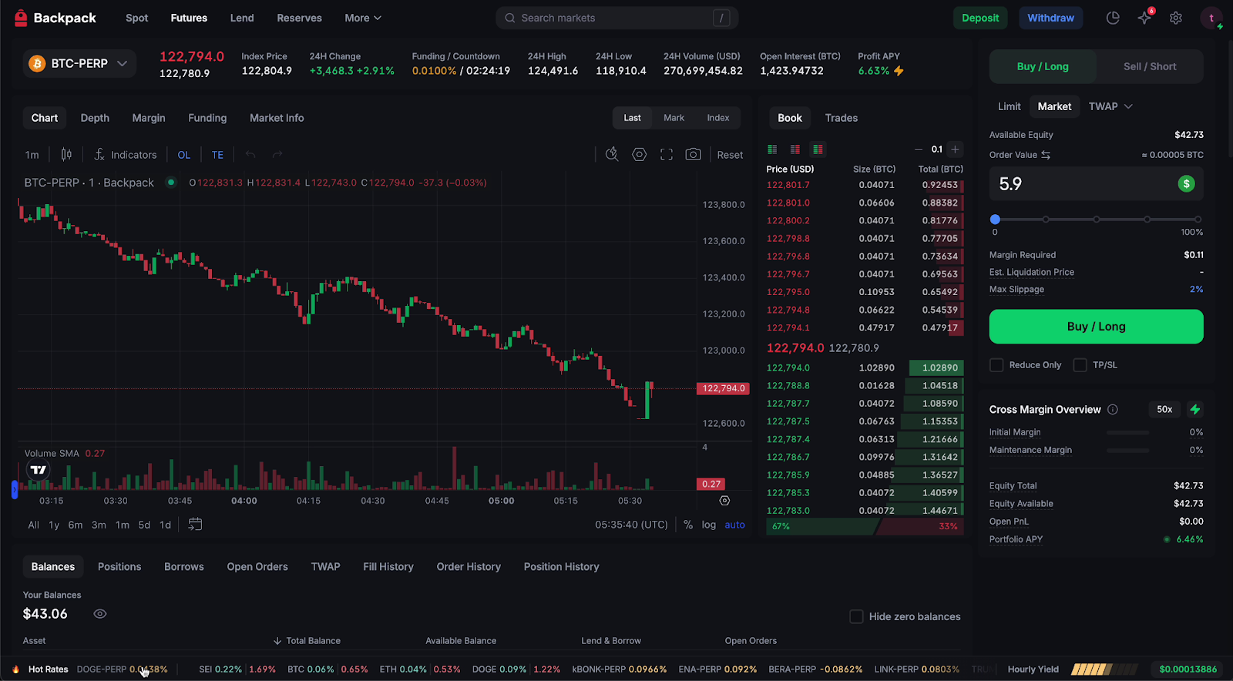The image size is (1233, 681).
Task: Switch to Funding tab
Action: point(207,118)
